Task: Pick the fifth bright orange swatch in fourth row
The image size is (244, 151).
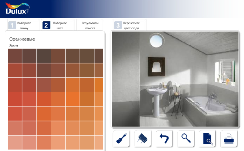Action: point(73,99)
